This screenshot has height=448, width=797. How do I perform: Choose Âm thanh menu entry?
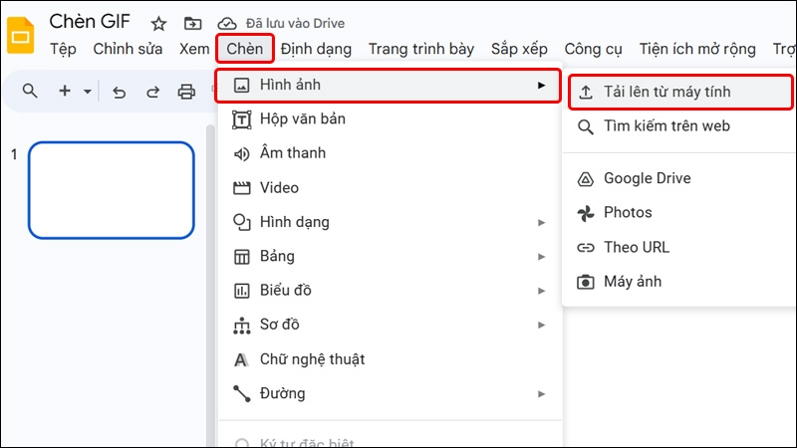(390, 153)
